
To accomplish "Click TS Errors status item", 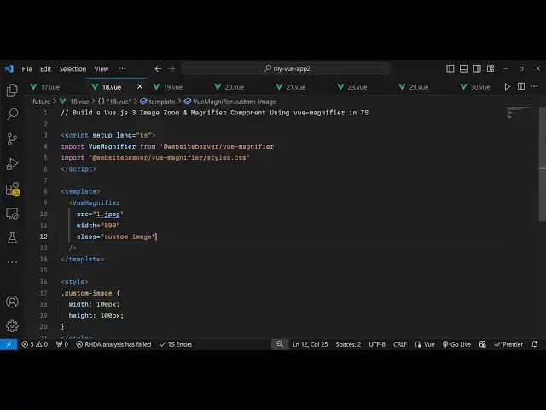I will (x=177, y=344).
